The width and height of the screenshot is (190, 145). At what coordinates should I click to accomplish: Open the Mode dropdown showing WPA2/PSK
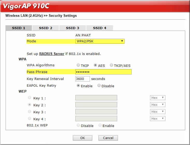100,41
